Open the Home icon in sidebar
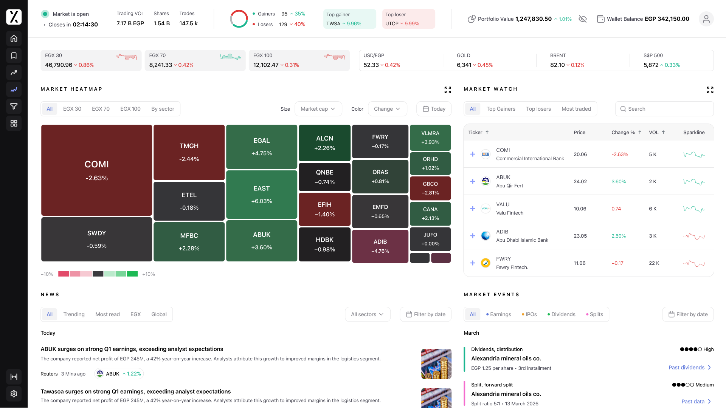 (14, 39)
